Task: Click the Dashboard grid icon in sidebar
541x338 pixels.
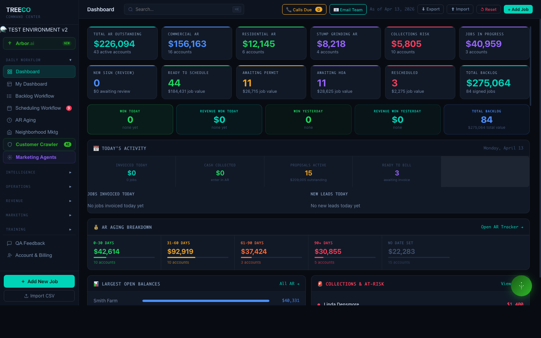Action: pos(11,71)
